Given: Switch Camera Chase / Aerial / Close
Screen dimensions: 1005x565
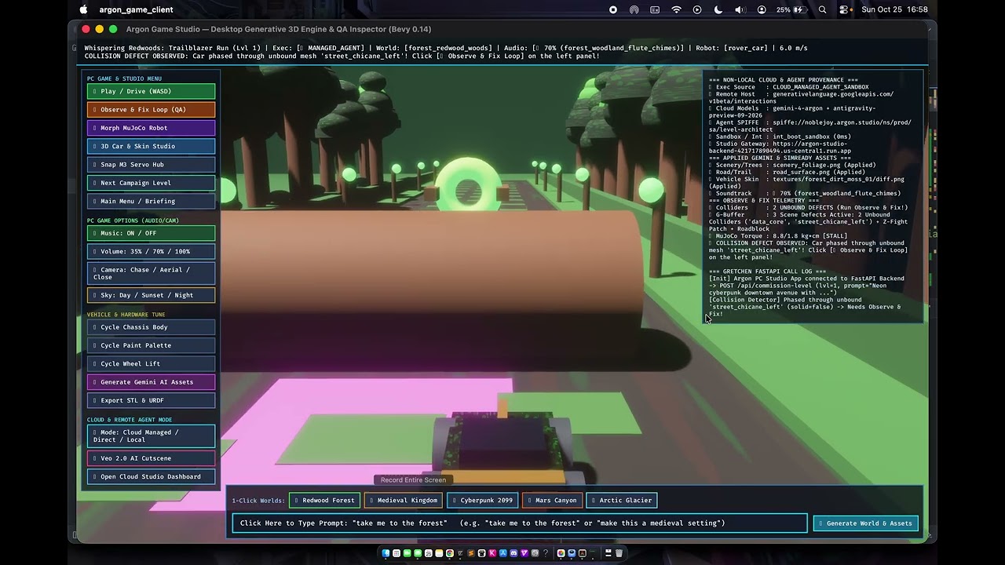Looking at the screenshot, I should point(151,273).
